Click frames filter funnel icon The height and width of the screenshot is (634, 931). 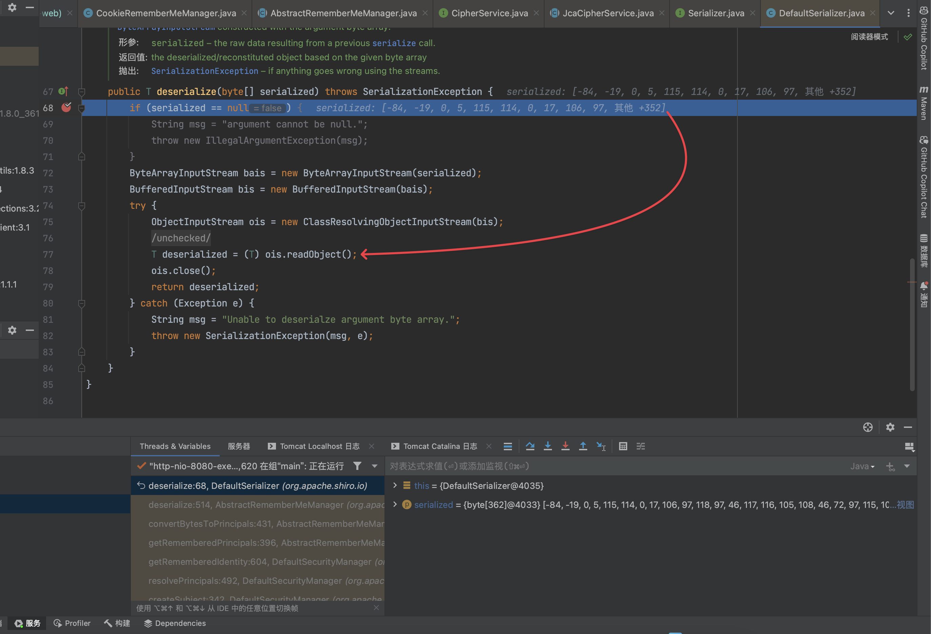[357, 466]
